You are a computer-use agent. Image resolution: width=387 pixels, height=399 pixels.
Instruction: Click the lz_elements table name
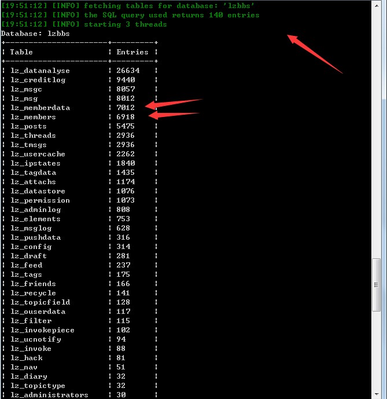[x=35, y=219]
